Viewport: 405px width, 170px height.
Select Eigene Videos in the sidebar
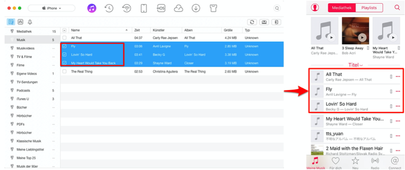coord(32,74)
